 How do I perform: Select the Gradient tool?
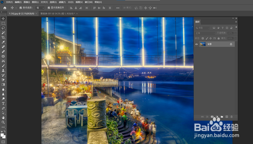click(x=3, y=84)
